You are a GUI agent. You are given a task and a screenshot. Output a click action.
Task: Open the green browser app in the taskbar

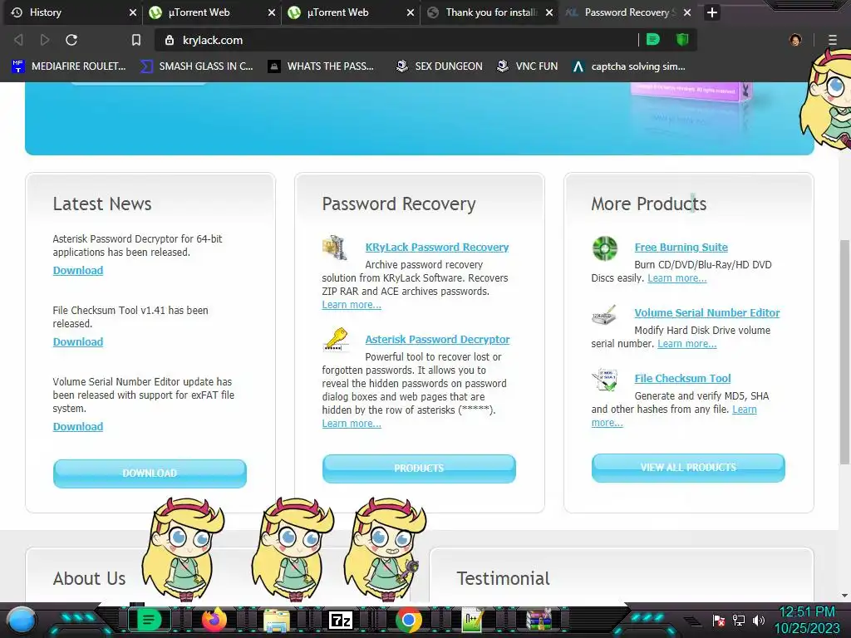[x=149, y=620]
